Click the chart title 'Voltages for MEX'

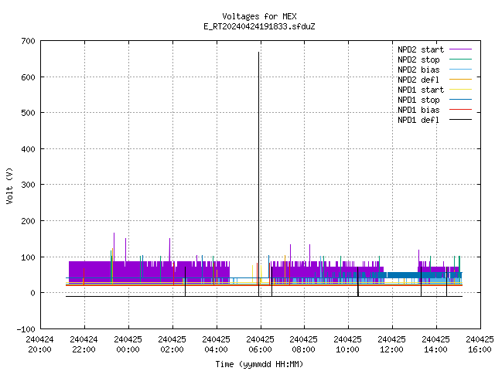(x=259, y=16)
